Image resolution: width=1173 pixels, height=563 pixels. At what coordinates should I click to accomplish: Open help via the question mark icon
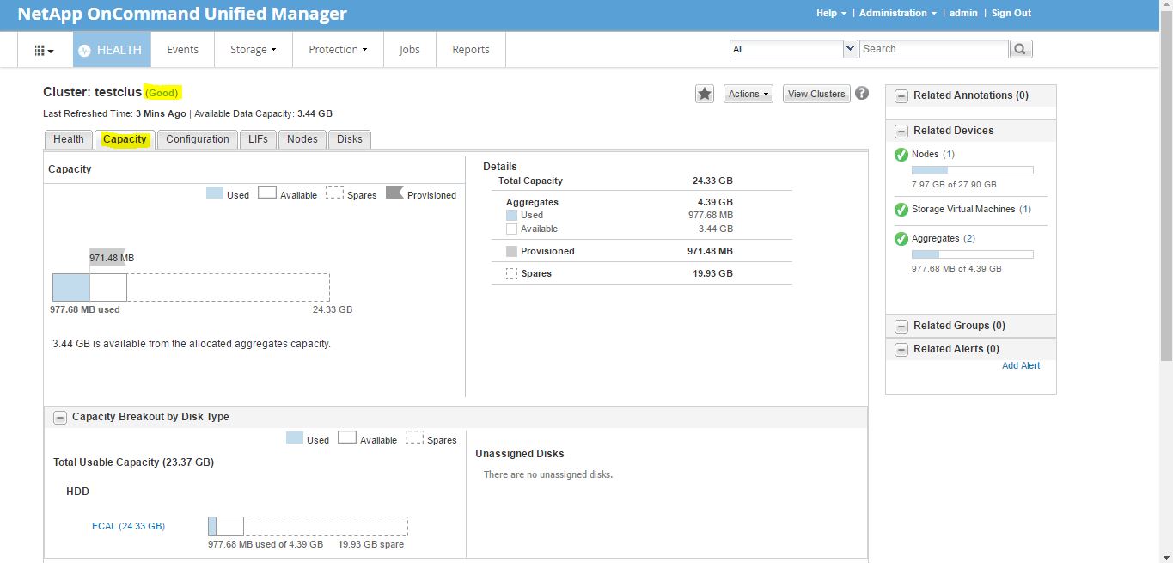point(862,93)
